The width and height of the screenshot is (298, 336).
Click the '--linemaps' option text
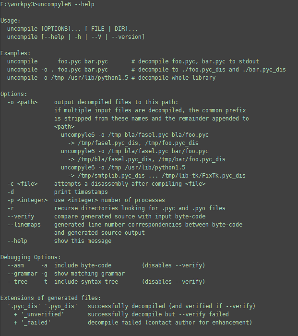coord(24,225)
